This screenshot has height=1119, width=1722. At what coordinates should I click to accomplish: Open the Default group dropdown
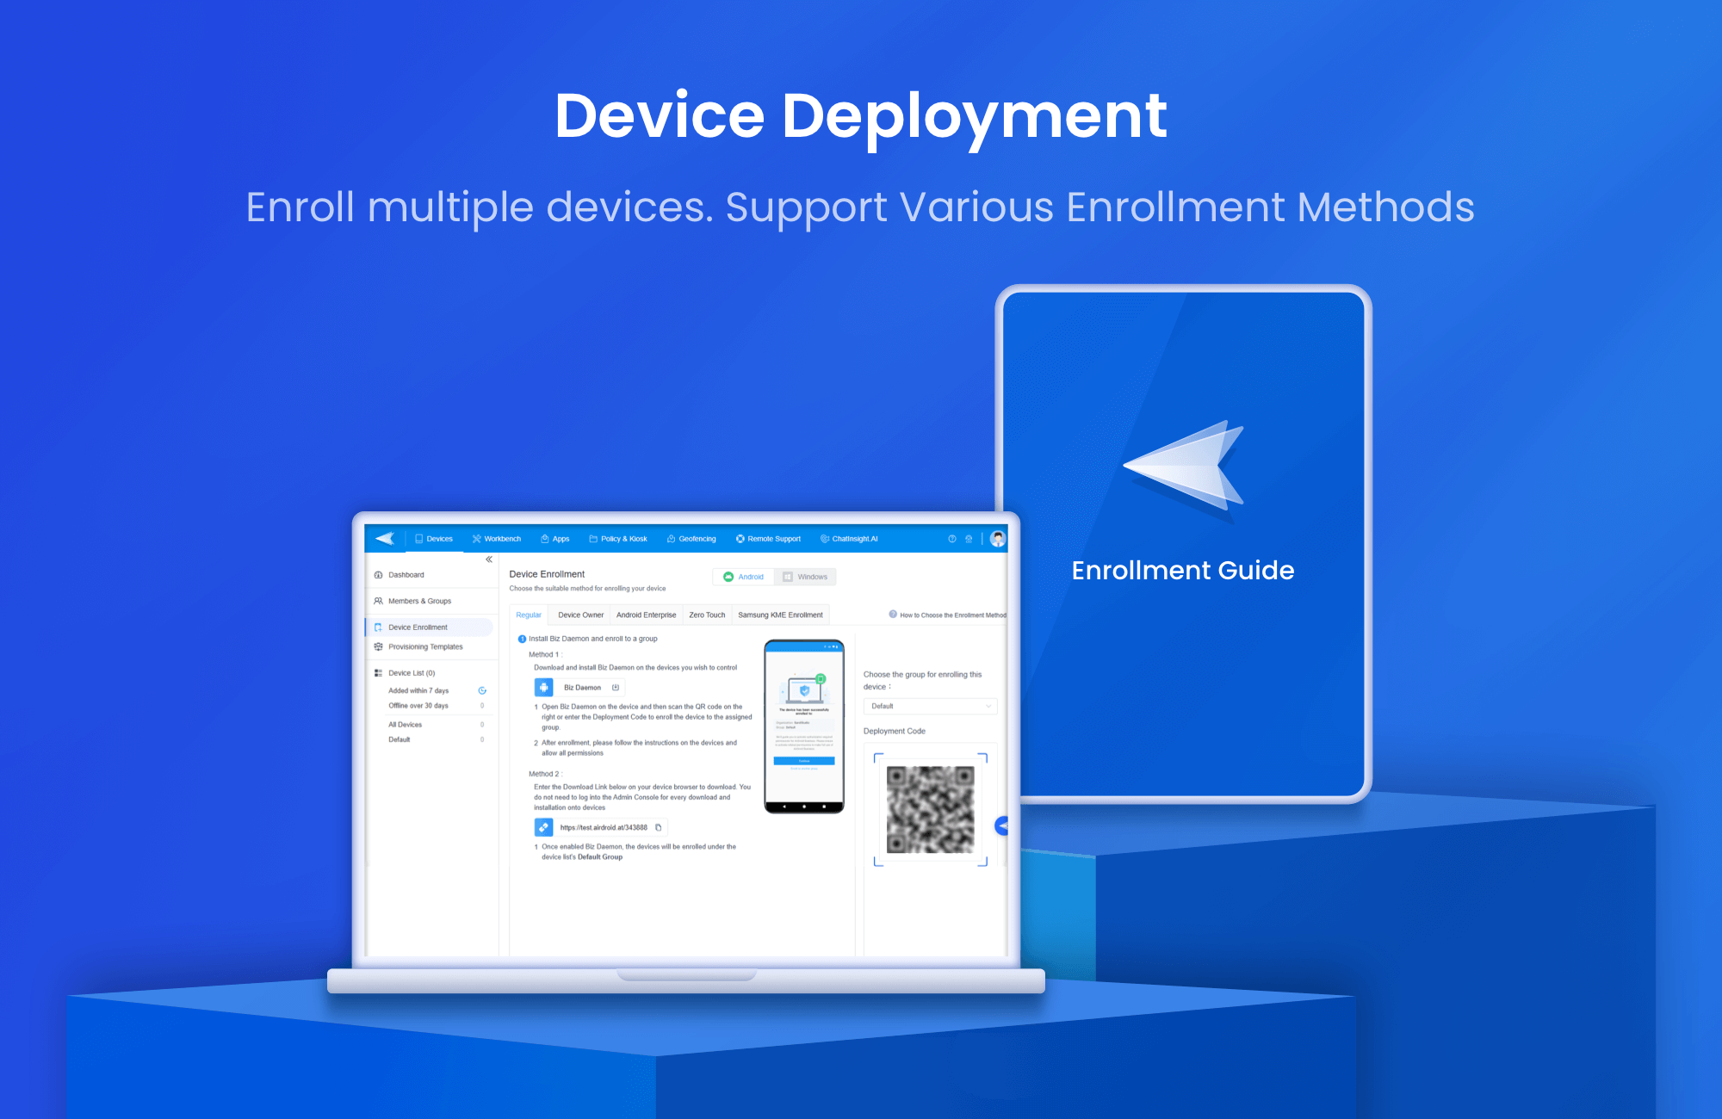[929, 706]
